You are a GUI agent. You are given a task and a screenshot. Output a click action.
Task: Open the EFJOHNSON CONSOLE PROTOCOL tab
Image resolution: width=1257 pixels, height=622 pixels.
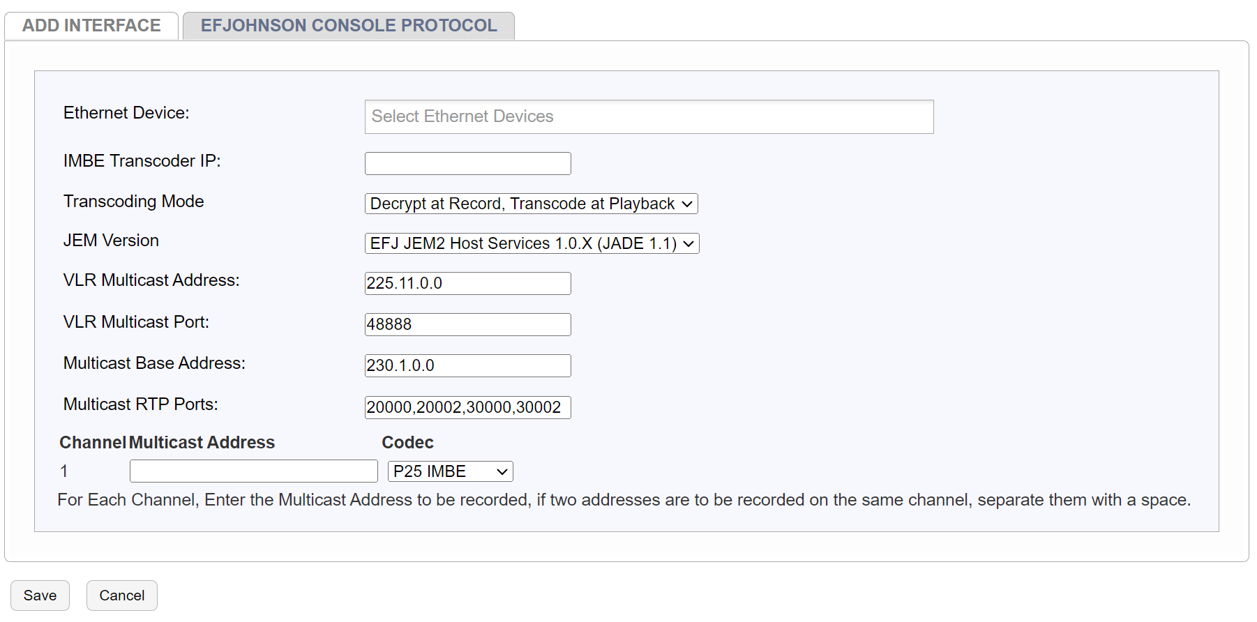pos(349,26)
